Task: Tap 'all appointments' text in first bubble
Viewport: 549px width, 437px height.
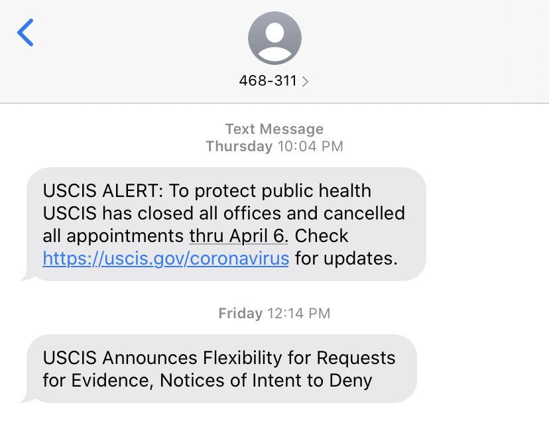Action: pos(113,236)
